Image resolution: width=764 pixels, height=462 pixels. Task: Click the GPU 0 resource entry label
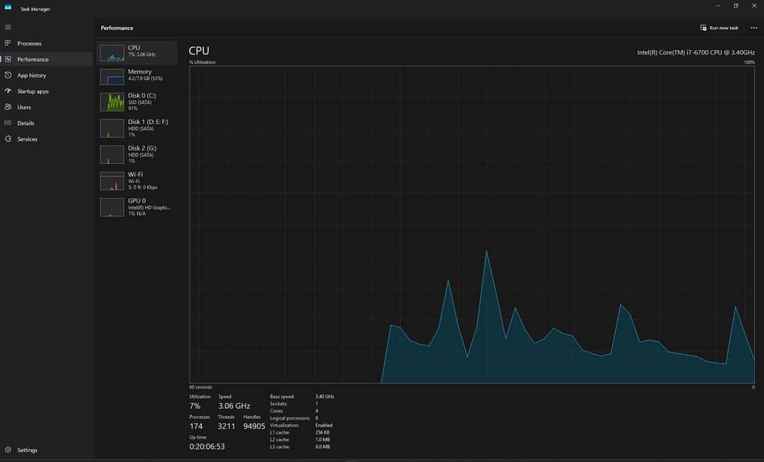[x=137, y=200]
